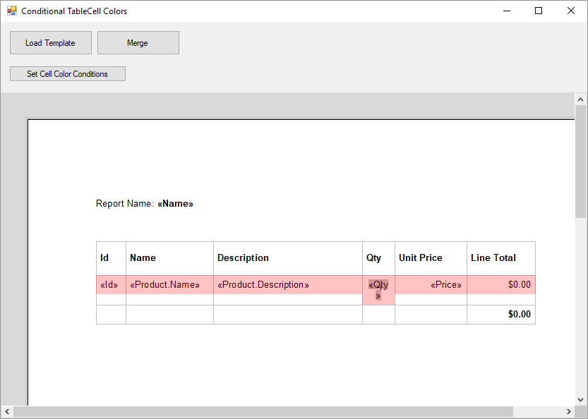The height and width of the screenshot is (419, 588).
Task: Select the «Price» merge field cell
Action: pos(445,285)
